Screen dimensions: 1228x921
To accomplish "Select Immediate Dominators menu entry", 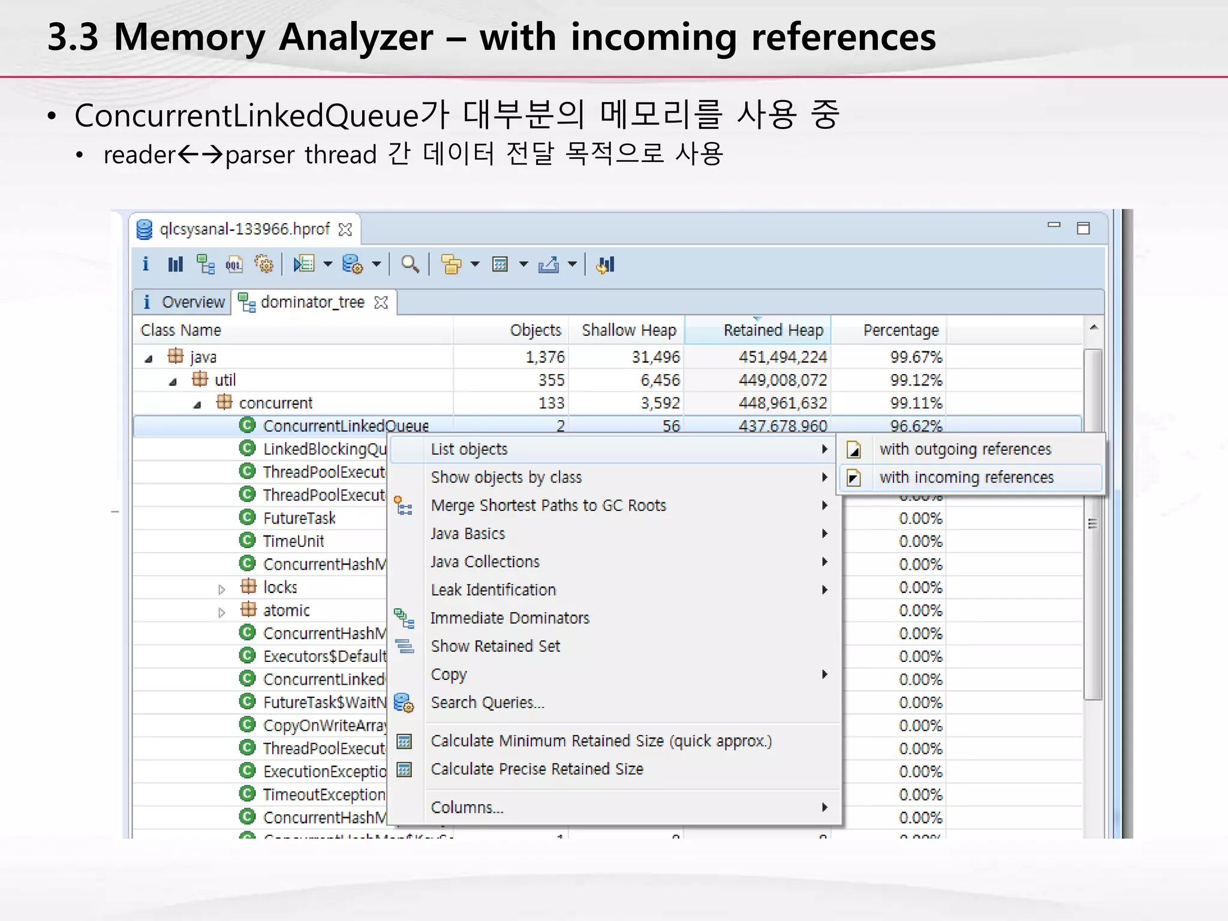I will coord(613,618).
